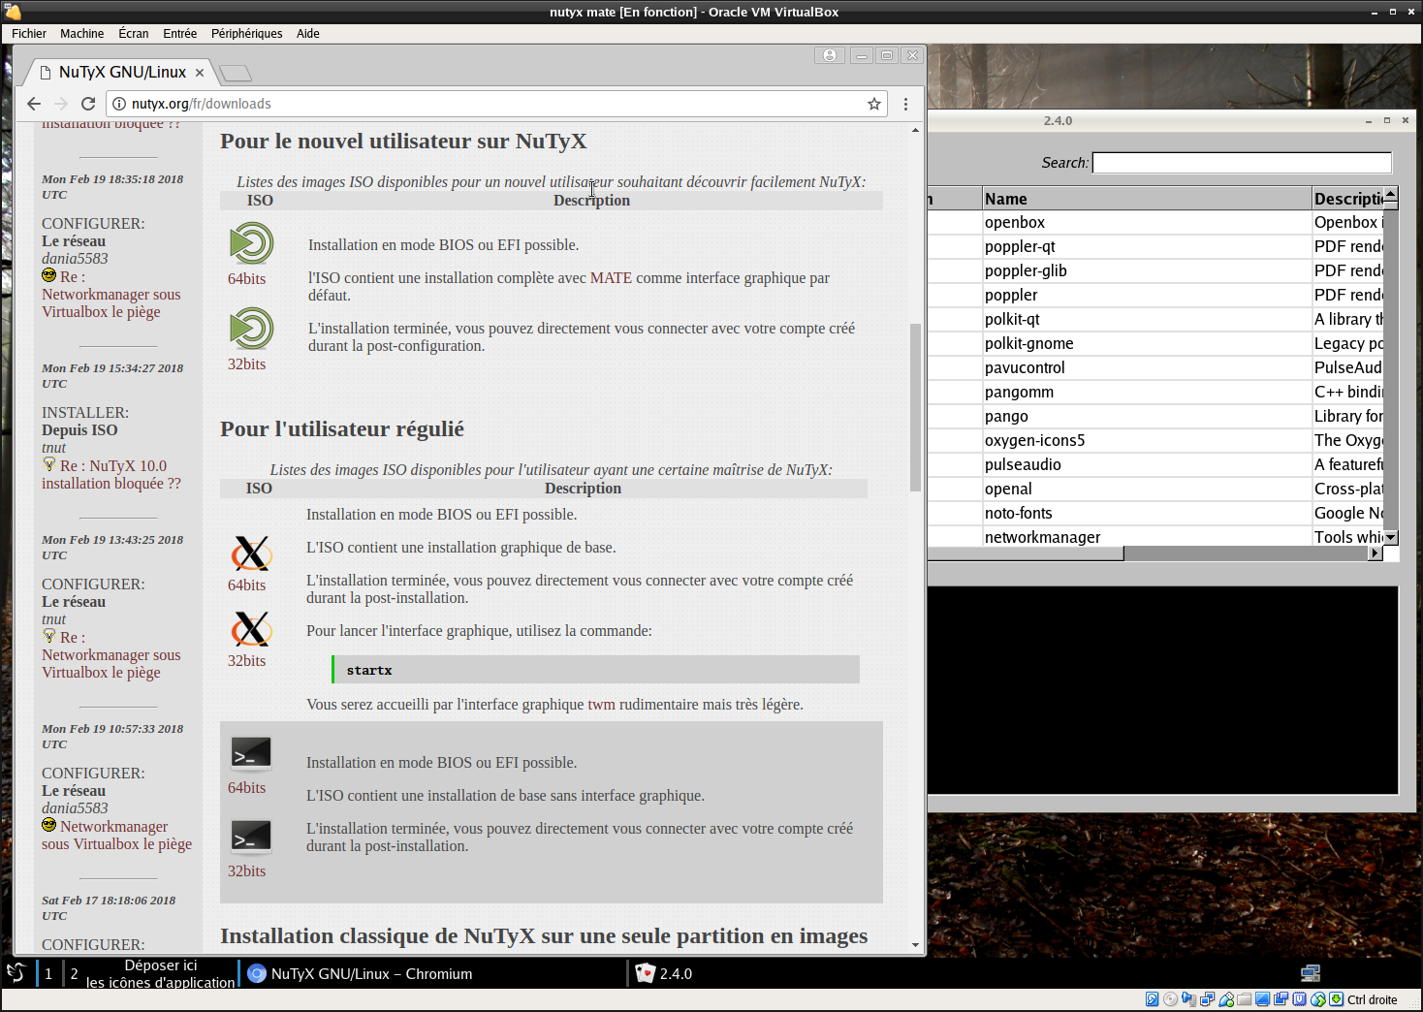This screenshot has height=1012, width=1423.
Task: Select the networkmanager package row
Action: tap(1155, 536)
